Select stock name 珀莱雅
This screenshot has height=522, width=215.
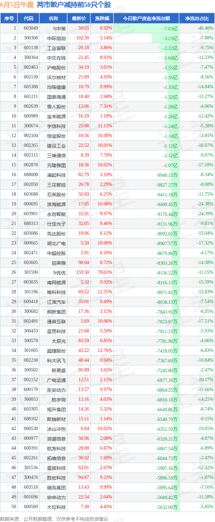pyautogui.click(x=59, y=263)
